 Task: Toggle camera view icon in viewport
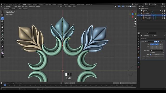[x=135, y=24]
